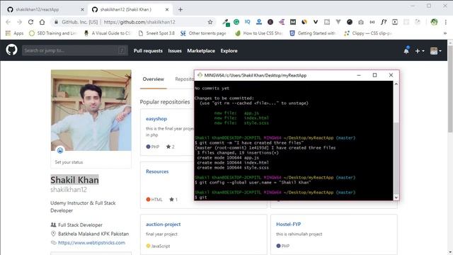Open the auction-project repository link
This screenshot has width=453, height=255.
(164, 225)
